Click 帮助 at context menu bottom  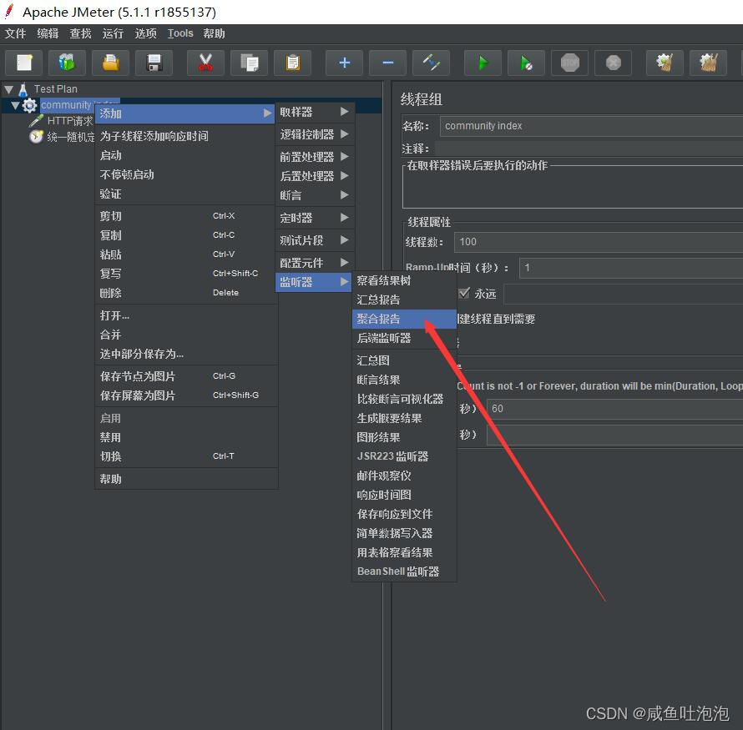coord(185,479)
